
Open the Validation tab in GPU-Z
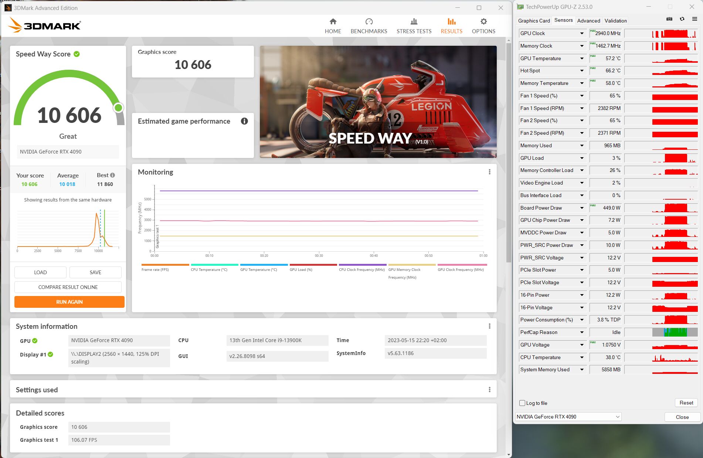pos(615,21)
